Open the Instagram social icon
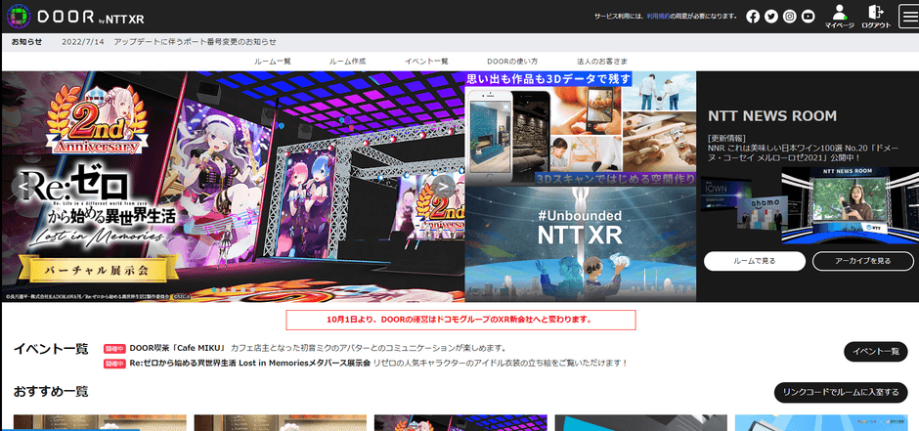 [790, 17]
